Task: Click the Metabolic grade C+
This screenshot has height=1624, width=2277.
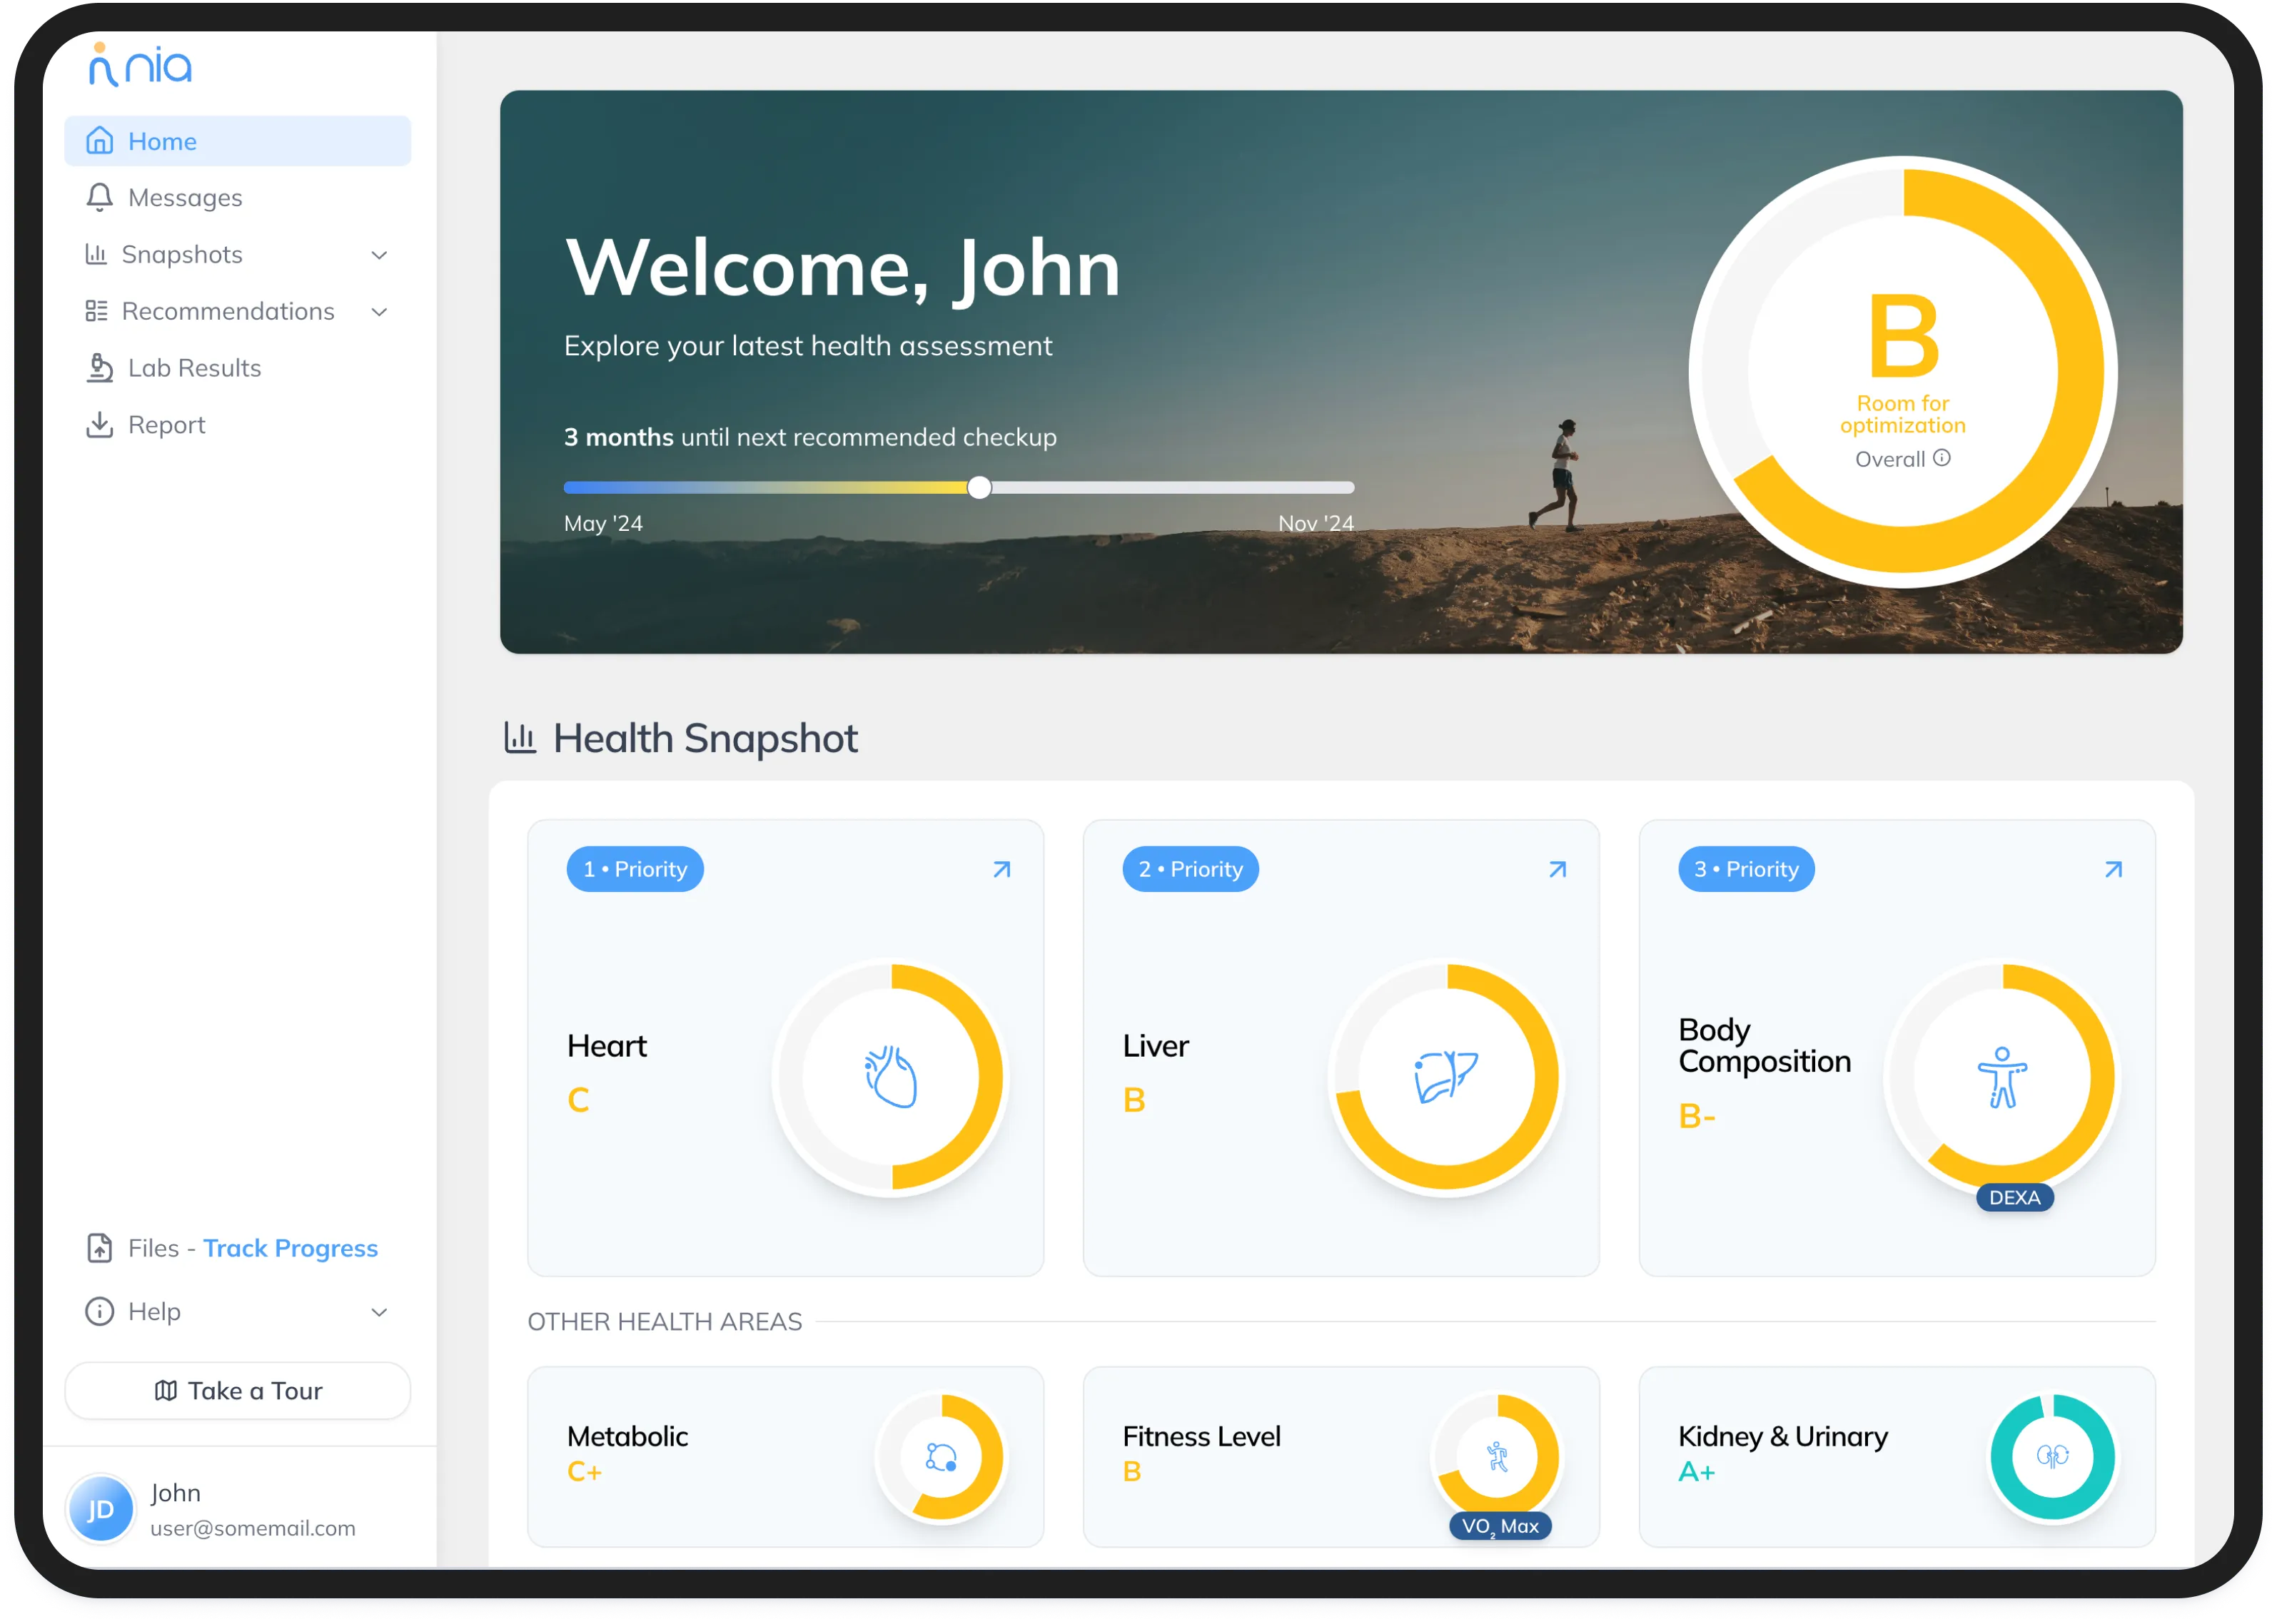Action: pos(585,1472)
